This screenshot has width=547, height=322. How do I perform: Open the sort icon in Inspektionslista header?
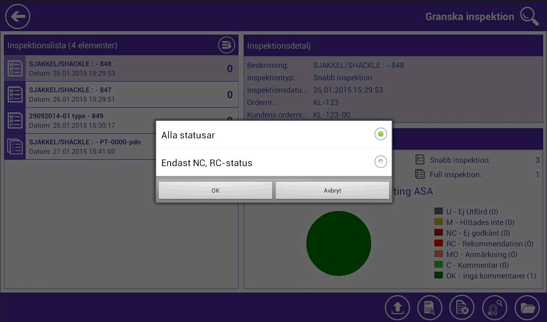[227, 45]
